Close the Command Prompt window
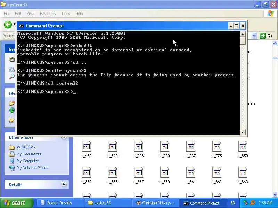The height and width of the screenshot is (208, 278). (243, 26)
